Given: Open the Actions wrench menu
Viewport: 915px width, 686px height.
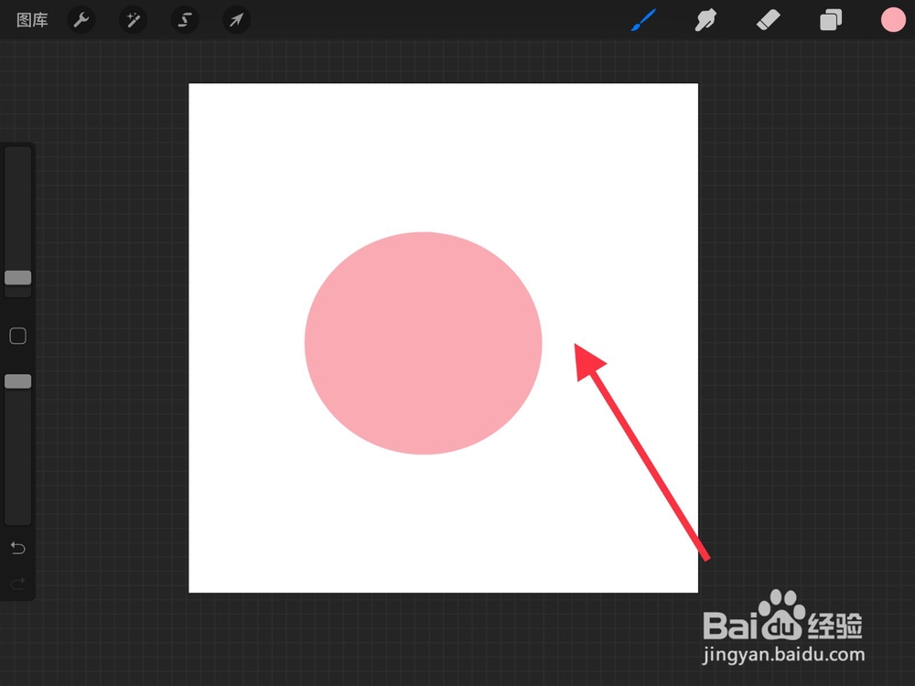Looking at the screenshot, I should (x=81, y=20).
